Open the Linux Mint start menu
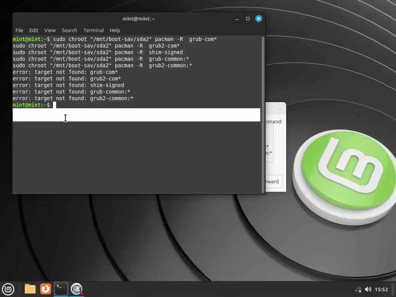 pyautogui.click(x=8, y=289)
